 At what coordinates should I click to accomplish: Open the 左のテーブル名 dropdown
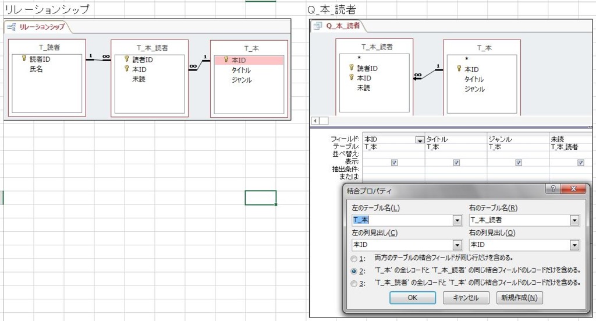point(457,220)
